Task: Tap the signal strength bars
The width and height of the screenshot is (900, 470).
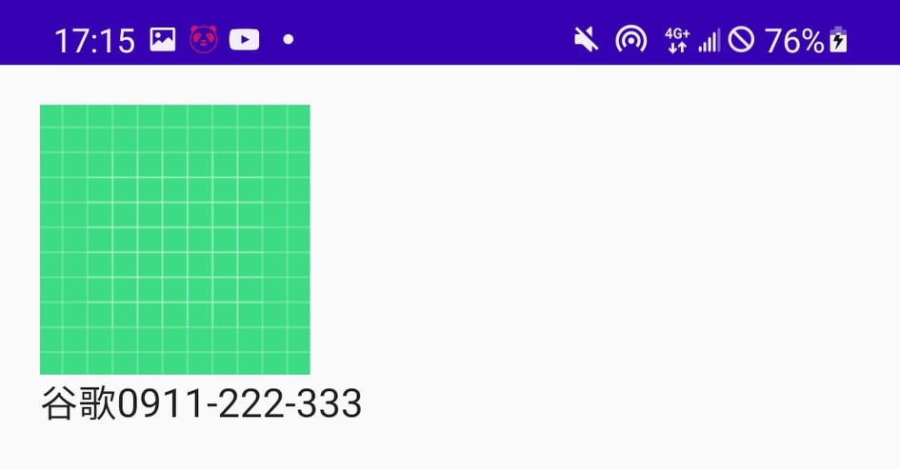Action: [709, 41]
